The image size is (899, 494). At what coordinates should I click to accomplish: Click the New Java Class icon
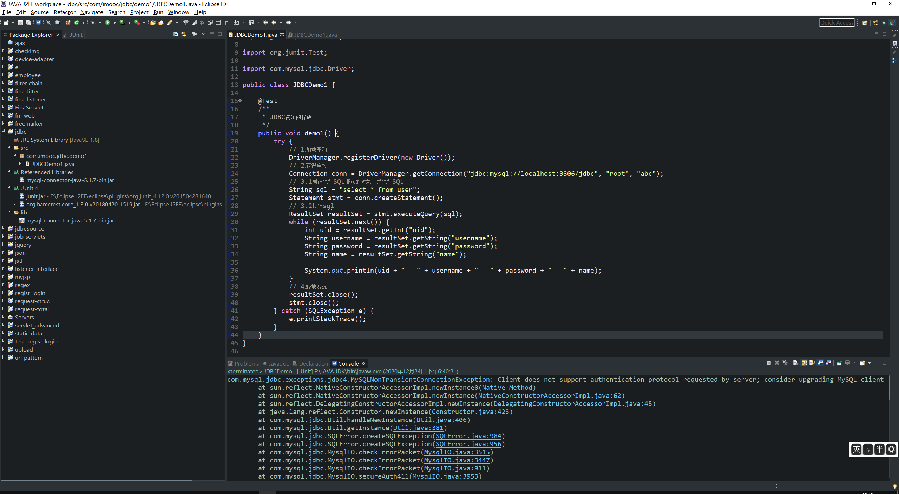coord(77,22)
